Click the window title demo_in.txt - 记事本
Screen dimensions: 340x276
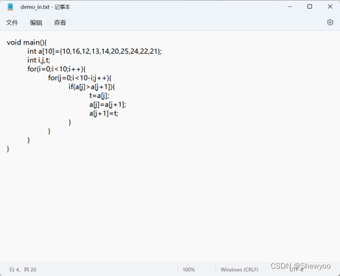45,7
